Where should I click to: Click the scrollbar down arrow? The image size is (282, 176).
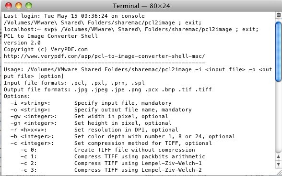(x=278, y=164)
